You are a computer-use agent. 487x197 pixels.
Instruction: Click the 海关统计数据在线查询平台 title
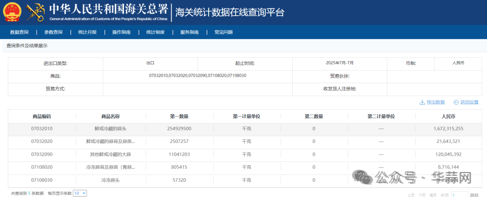[230, 13]
